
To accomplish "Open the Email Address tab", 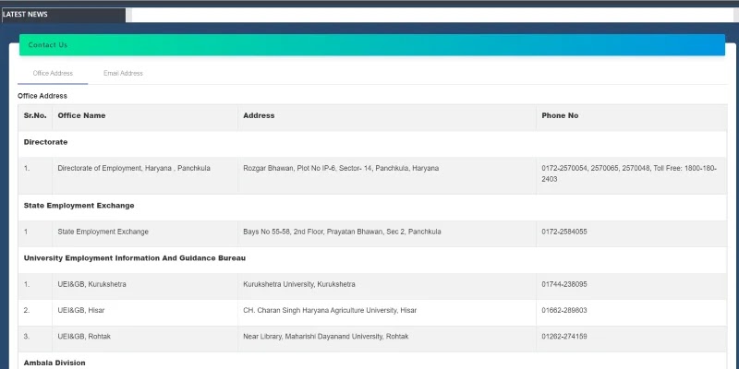I will [x=123, y=74].
